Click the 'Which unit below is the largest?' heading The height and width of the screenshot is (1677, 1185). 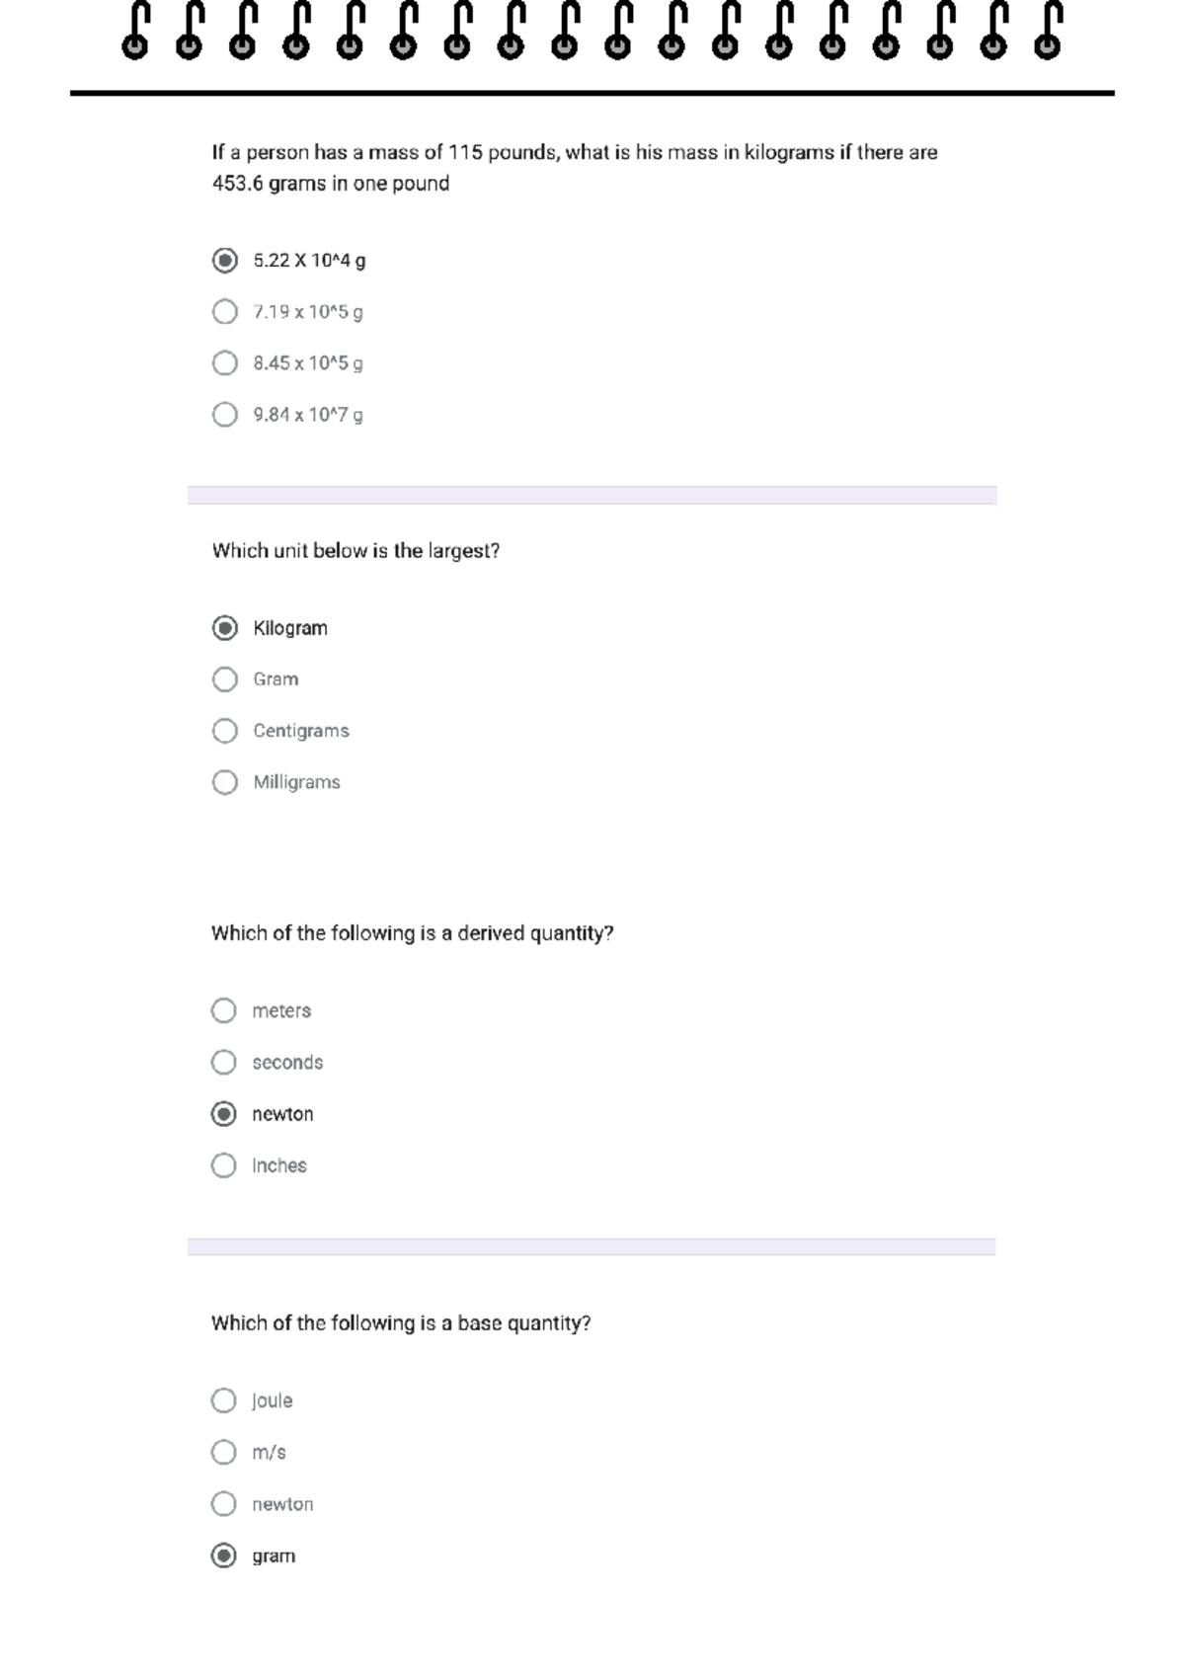[356, 551]
